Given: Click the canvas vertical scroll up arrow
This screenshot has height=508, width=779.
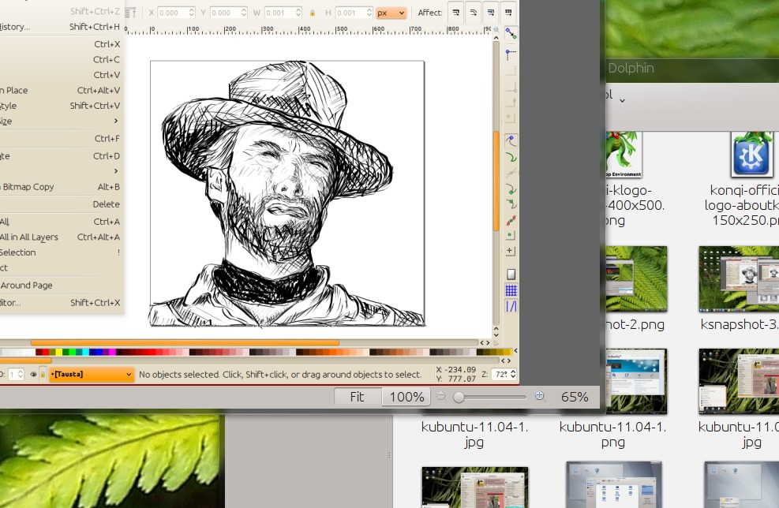Looking at the screenshot, I should tap(496, 38).
